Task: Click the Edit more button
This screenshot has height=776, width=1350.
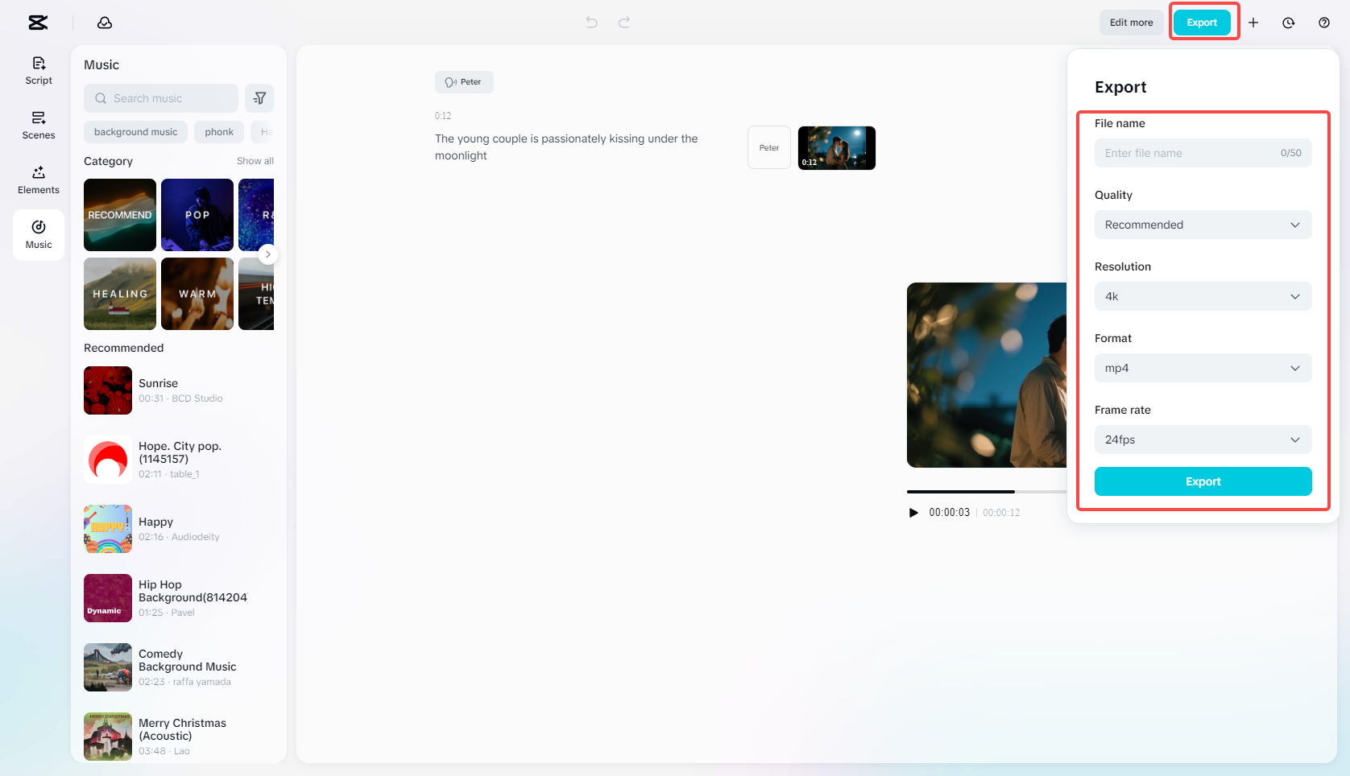Action: [x=1131, y=23]
